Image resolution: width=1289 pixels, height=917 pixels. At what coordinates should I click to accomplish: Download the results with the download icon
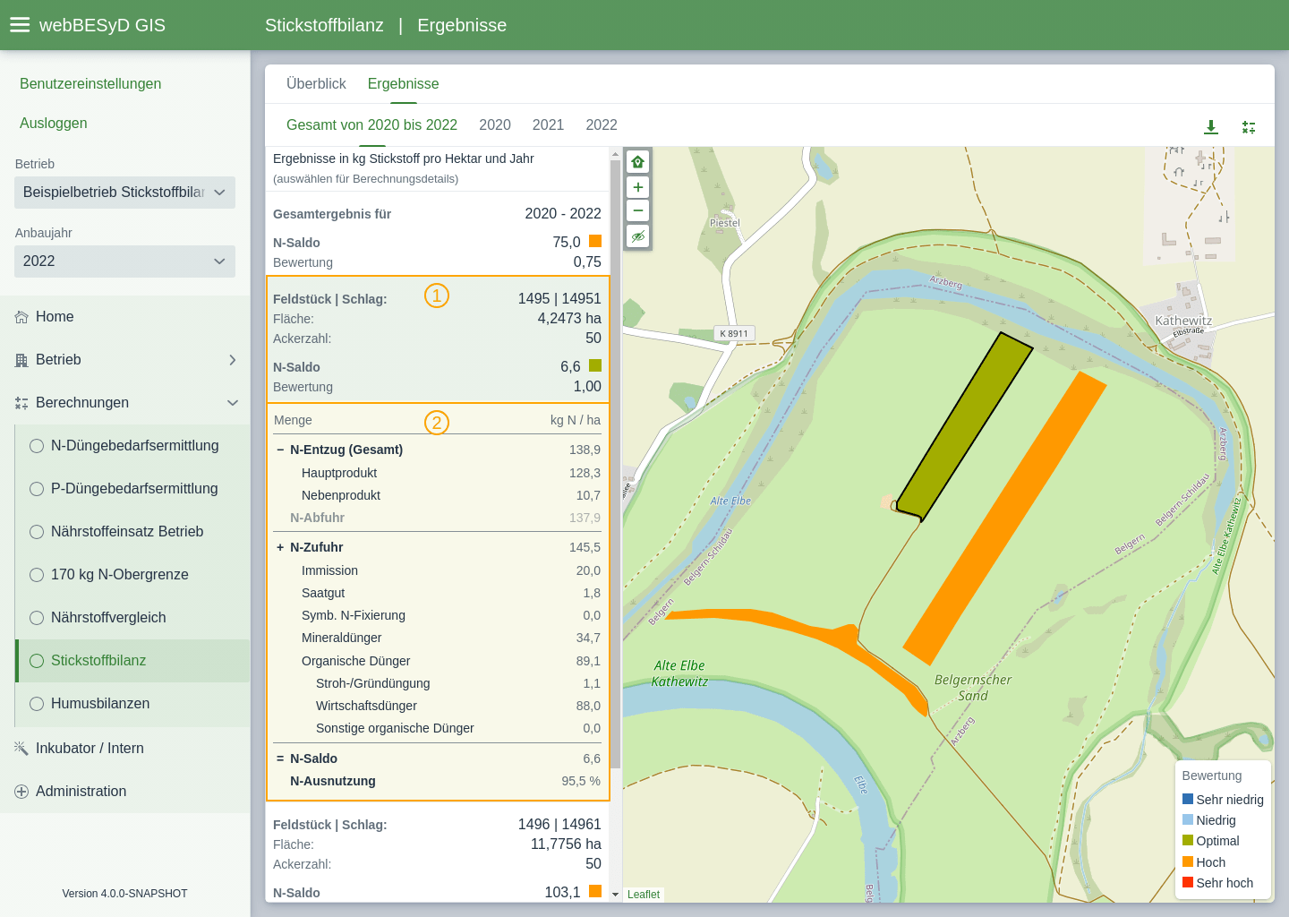(x=1211, y=127)
